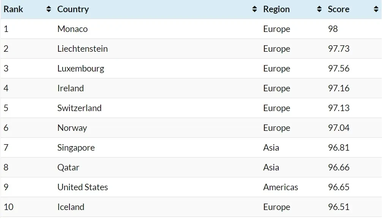Viewport: 382px width, 218px height.
Task: Click the Score column sort arrows
Action: tap(376, 9)
